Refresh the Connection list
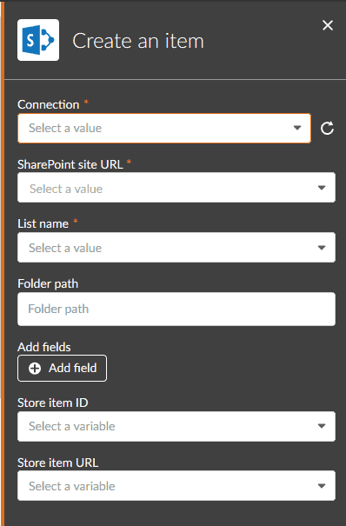This screenshot has height=526, width=346. point(327,128)
